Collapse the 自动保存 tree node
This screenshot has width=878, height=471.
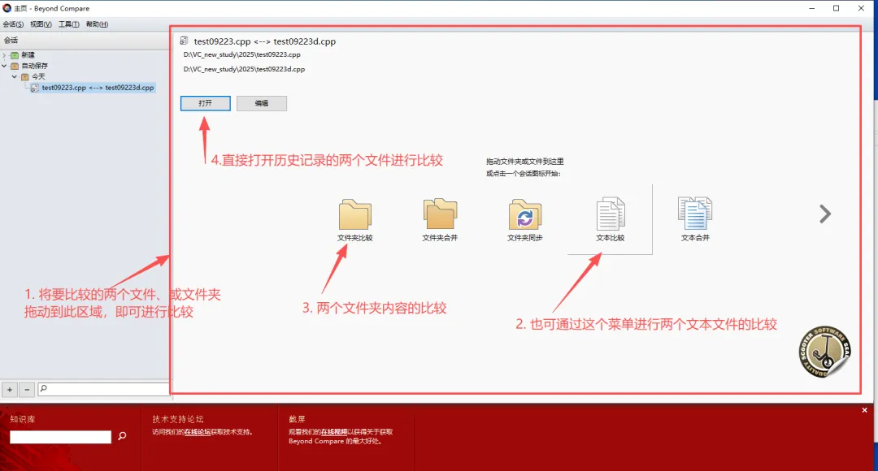pos(5,66)
